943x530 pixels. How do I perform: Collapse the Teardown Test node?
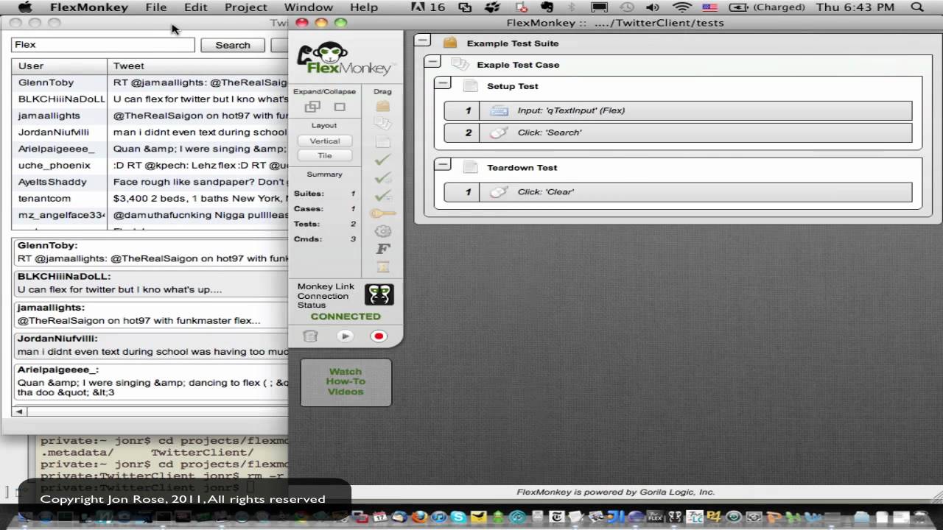click(x=442, y=166)
